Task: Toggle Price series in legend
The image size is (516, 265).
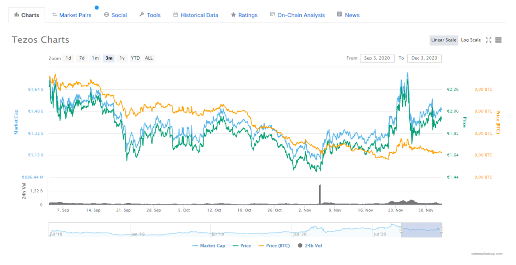Action: [x=242, y=245]
